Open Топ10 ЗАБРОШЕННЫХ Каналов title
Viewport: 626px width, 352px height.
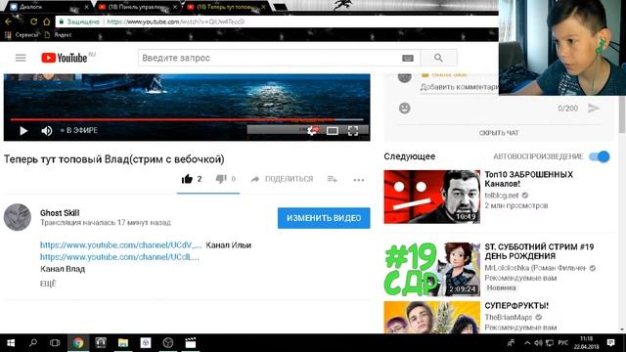point(528,179)
